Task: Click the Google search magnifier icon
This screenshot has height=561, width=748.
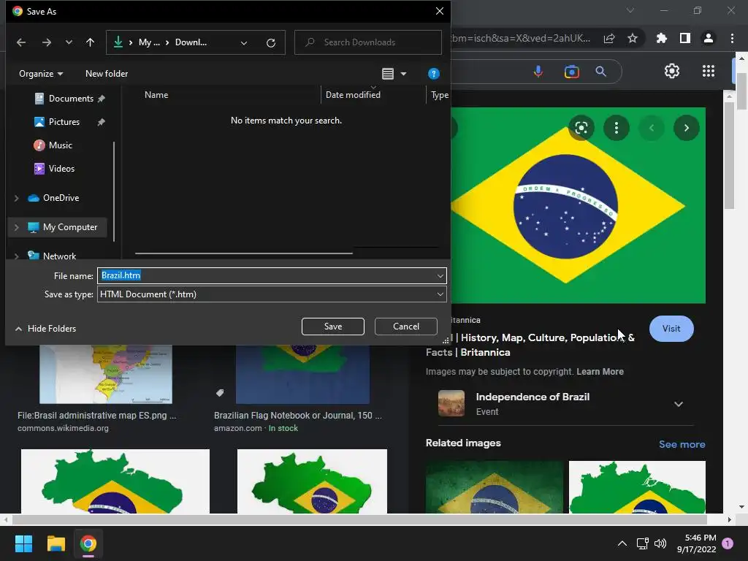Action: pos(600,72)
